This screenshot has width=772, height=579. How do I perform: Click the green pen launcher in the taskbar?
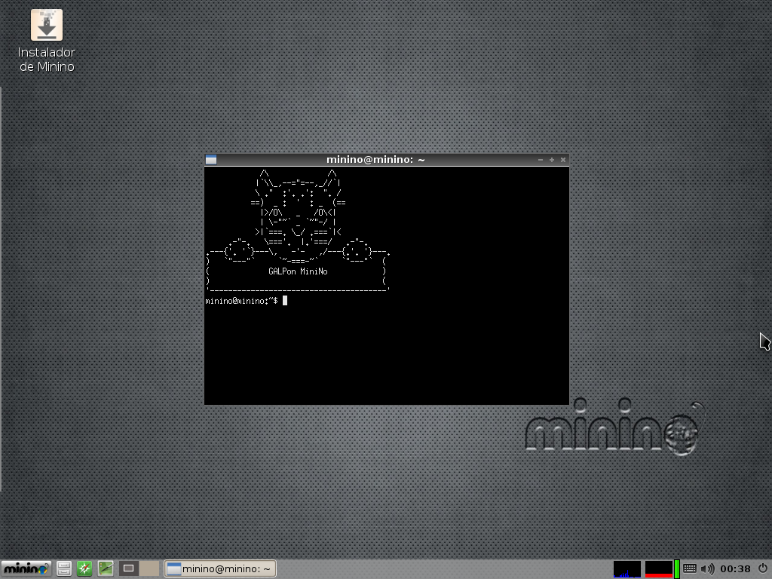coord(106,568)
